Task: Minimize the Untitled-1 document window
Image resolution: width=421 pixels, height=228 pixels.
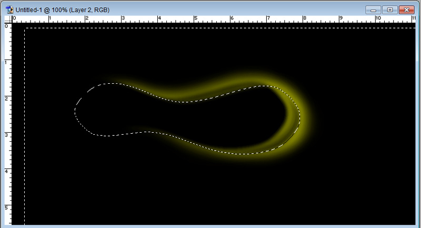Action: click(x=373, y=10)
